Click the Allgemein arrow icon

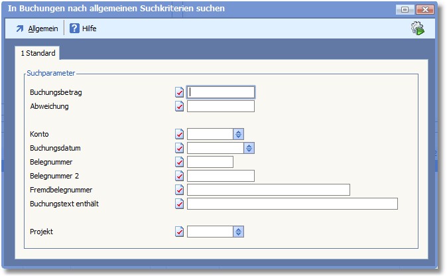click(19, 29)
